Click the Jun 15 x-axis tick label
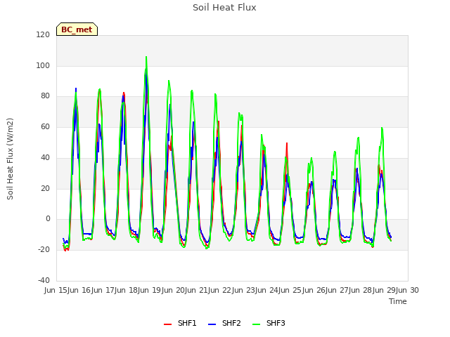 (56, 290)
